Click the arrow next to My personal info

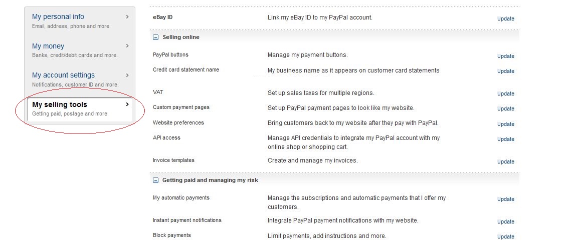pos(127,16)
